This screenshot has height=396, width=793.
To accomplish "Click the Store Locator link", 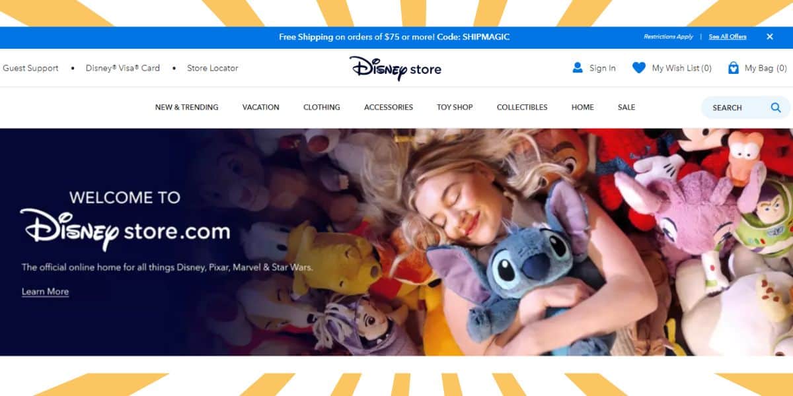I will pyautogui.click(x=213, y=68).
